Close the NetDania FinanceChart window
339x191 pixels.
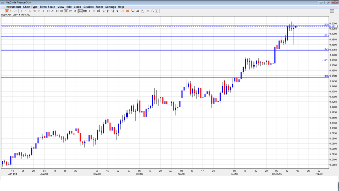coord(335,2)
